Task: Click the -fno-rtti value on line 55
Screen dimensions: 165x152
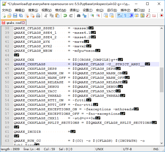Action: 82,105
